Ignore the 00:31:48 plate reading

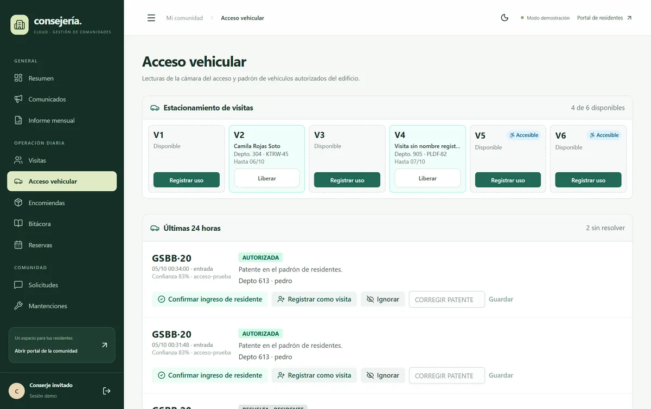[383, 375]
